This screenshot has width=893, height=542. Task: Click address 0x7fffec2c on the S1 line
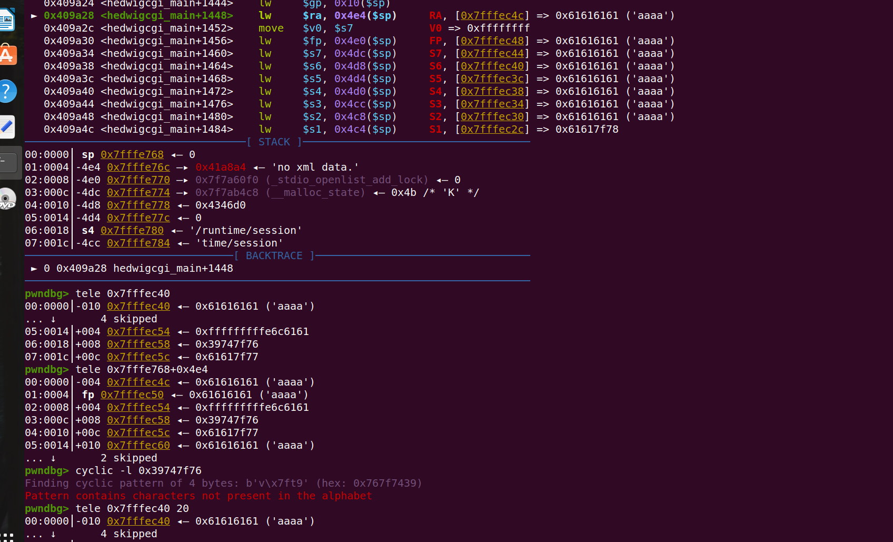pyautogui.click(x=492, y=129)
